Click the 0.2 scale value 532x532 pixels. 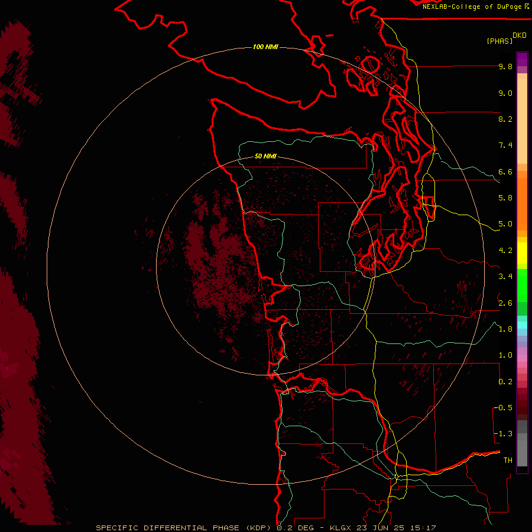coord(505,382)
